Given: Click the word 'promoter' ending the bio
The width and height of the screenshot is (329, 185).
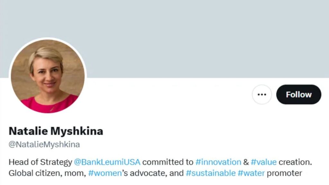Looking at the screenshot, I should coord(284,173).
